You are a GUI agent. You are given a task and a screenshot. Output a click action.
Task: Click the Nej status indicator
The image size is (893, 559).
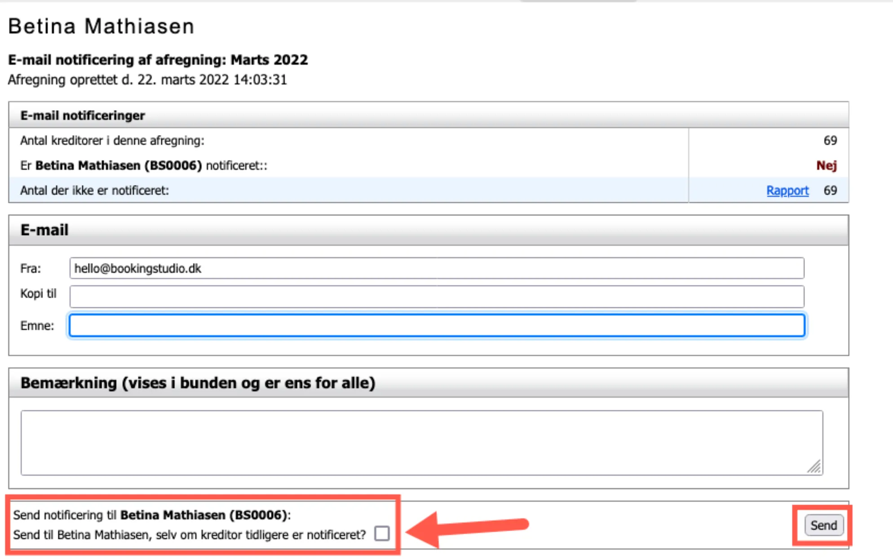827,165
